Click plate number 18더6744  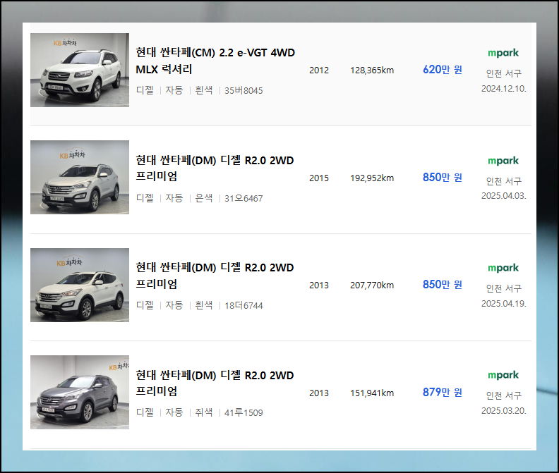[x=244, y=306]
